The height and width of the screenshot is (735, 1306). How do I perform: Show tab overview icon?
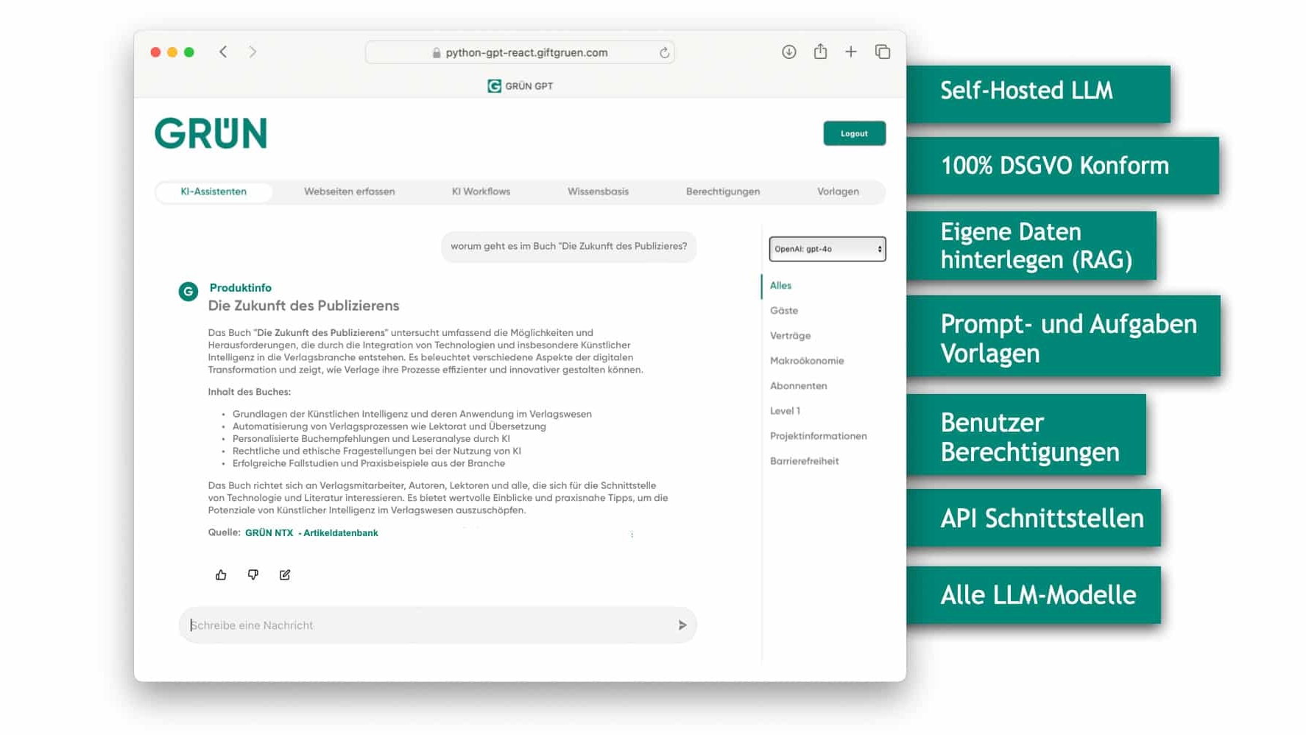(x=883, y=52)
